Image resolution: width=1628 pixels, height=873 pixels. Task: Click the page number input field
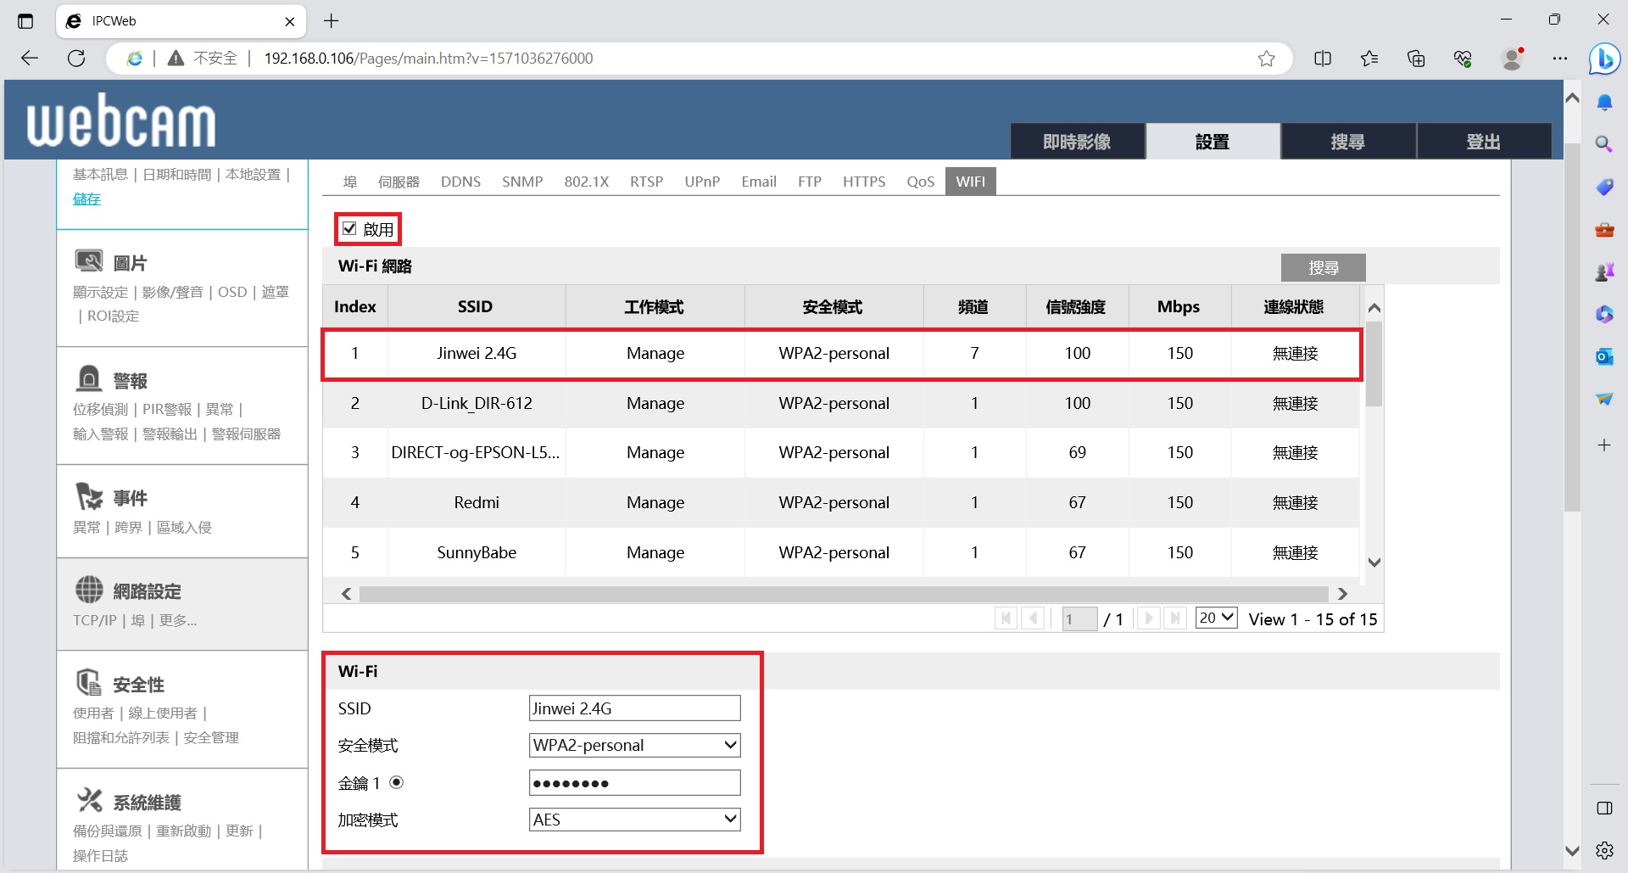click(1079, 618)
